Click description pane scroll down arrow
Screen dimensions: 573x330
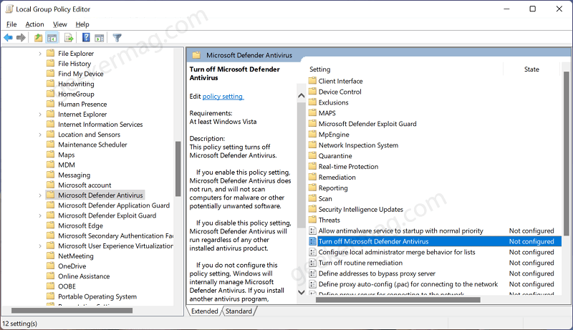pyautogui.click(x=301, y=292)
